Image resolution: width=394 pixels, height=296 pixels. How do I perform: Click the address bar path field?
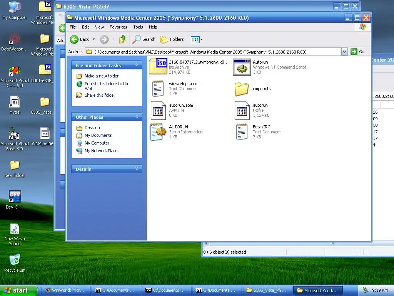point(213,52)
